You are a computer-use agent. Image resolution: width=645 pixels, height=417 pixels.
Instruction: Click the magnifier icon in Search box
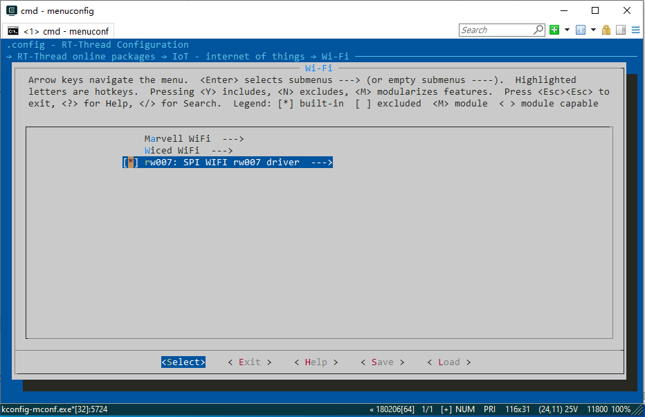pos(538,30)
